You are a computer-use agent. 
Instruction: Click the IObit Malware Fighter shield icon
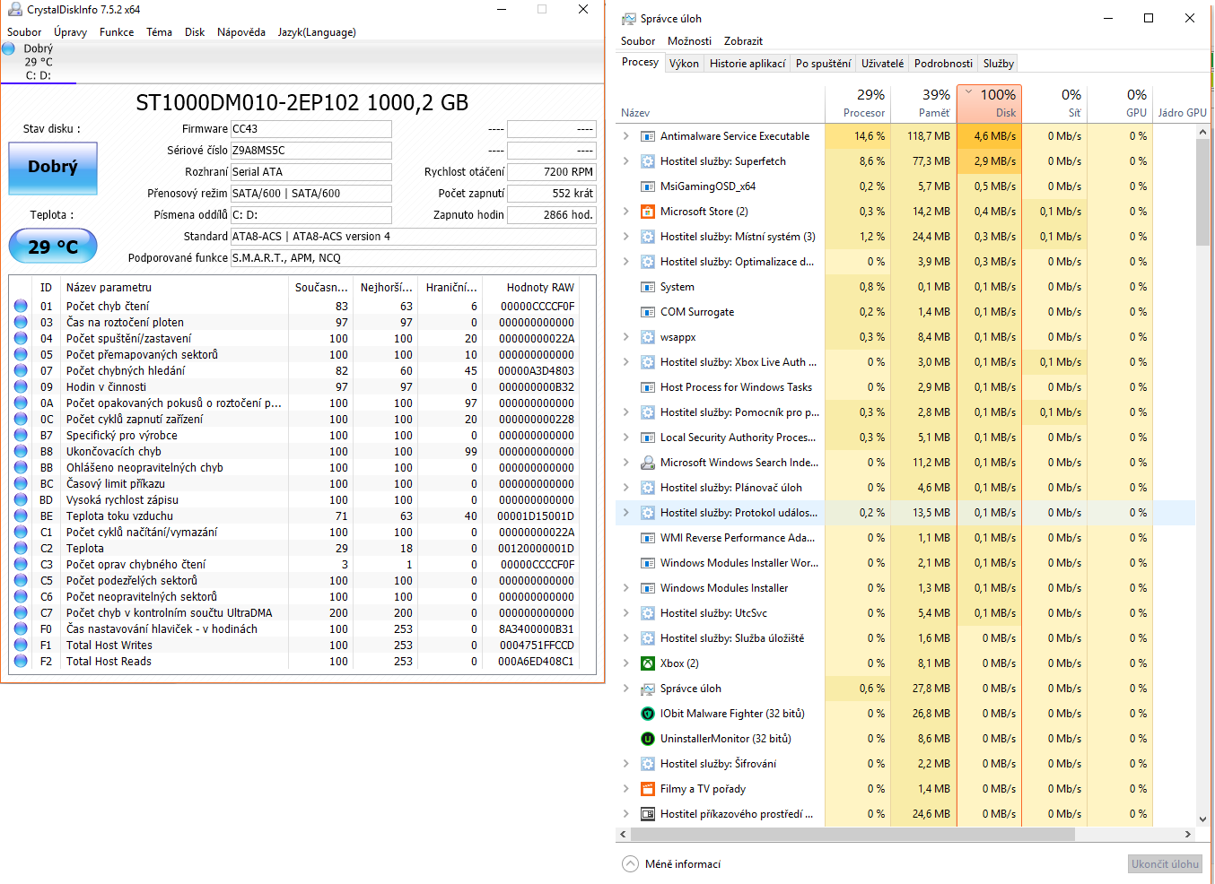point(647,714)
